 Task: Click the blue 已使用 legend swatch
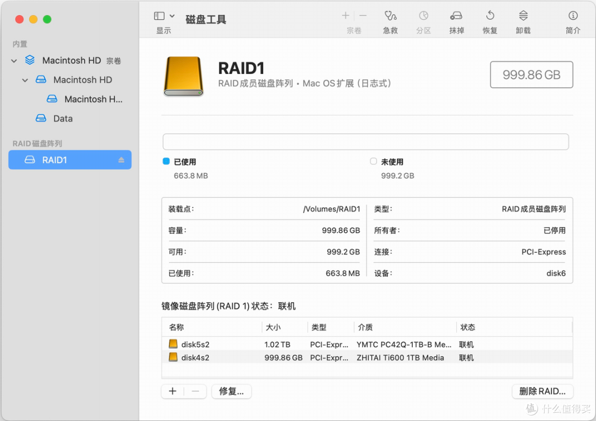tap(166, 161)
